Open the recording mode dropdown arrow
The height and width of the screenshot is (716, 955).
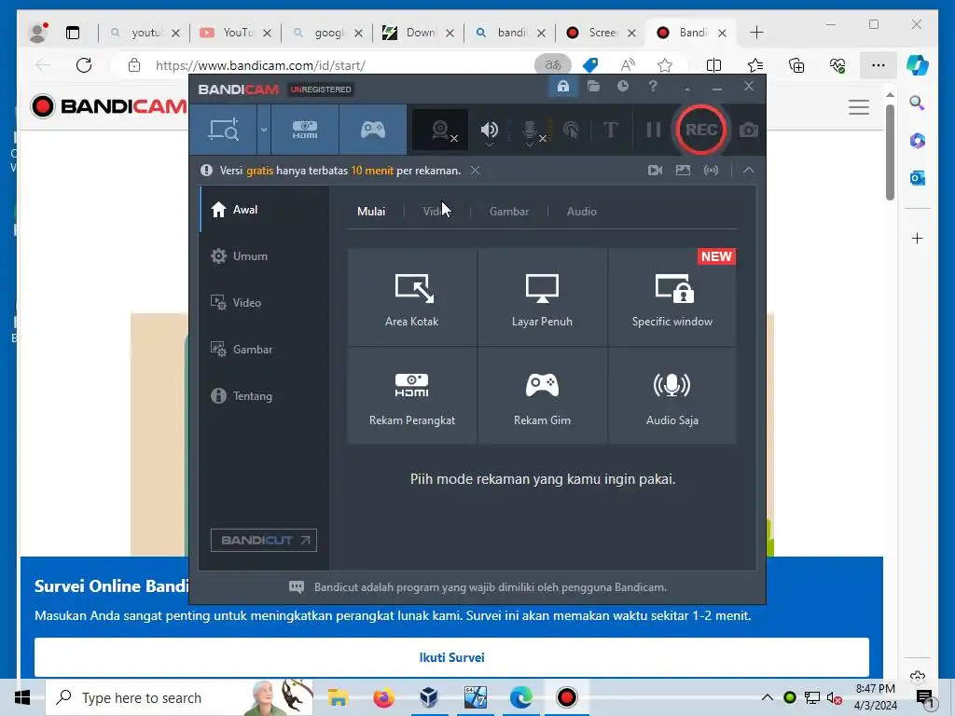pos(264,130)
